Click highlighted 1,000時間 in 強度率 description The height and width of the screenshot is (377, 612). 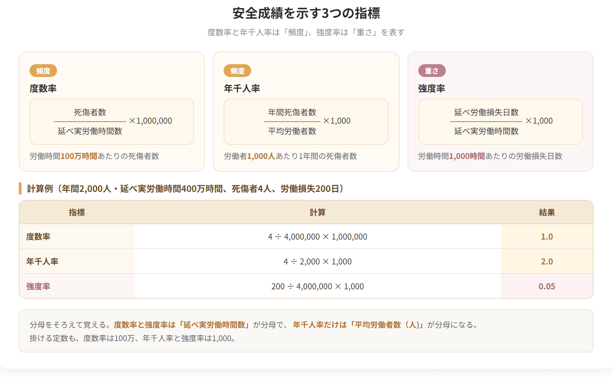click(x=467, y=156)
